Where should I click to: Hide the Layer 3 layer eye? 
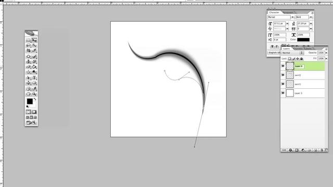(283, 93)
